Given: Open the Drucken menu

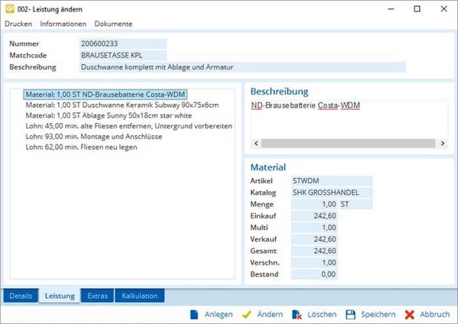Looking at the screenshot, I should tap(18, 24).
